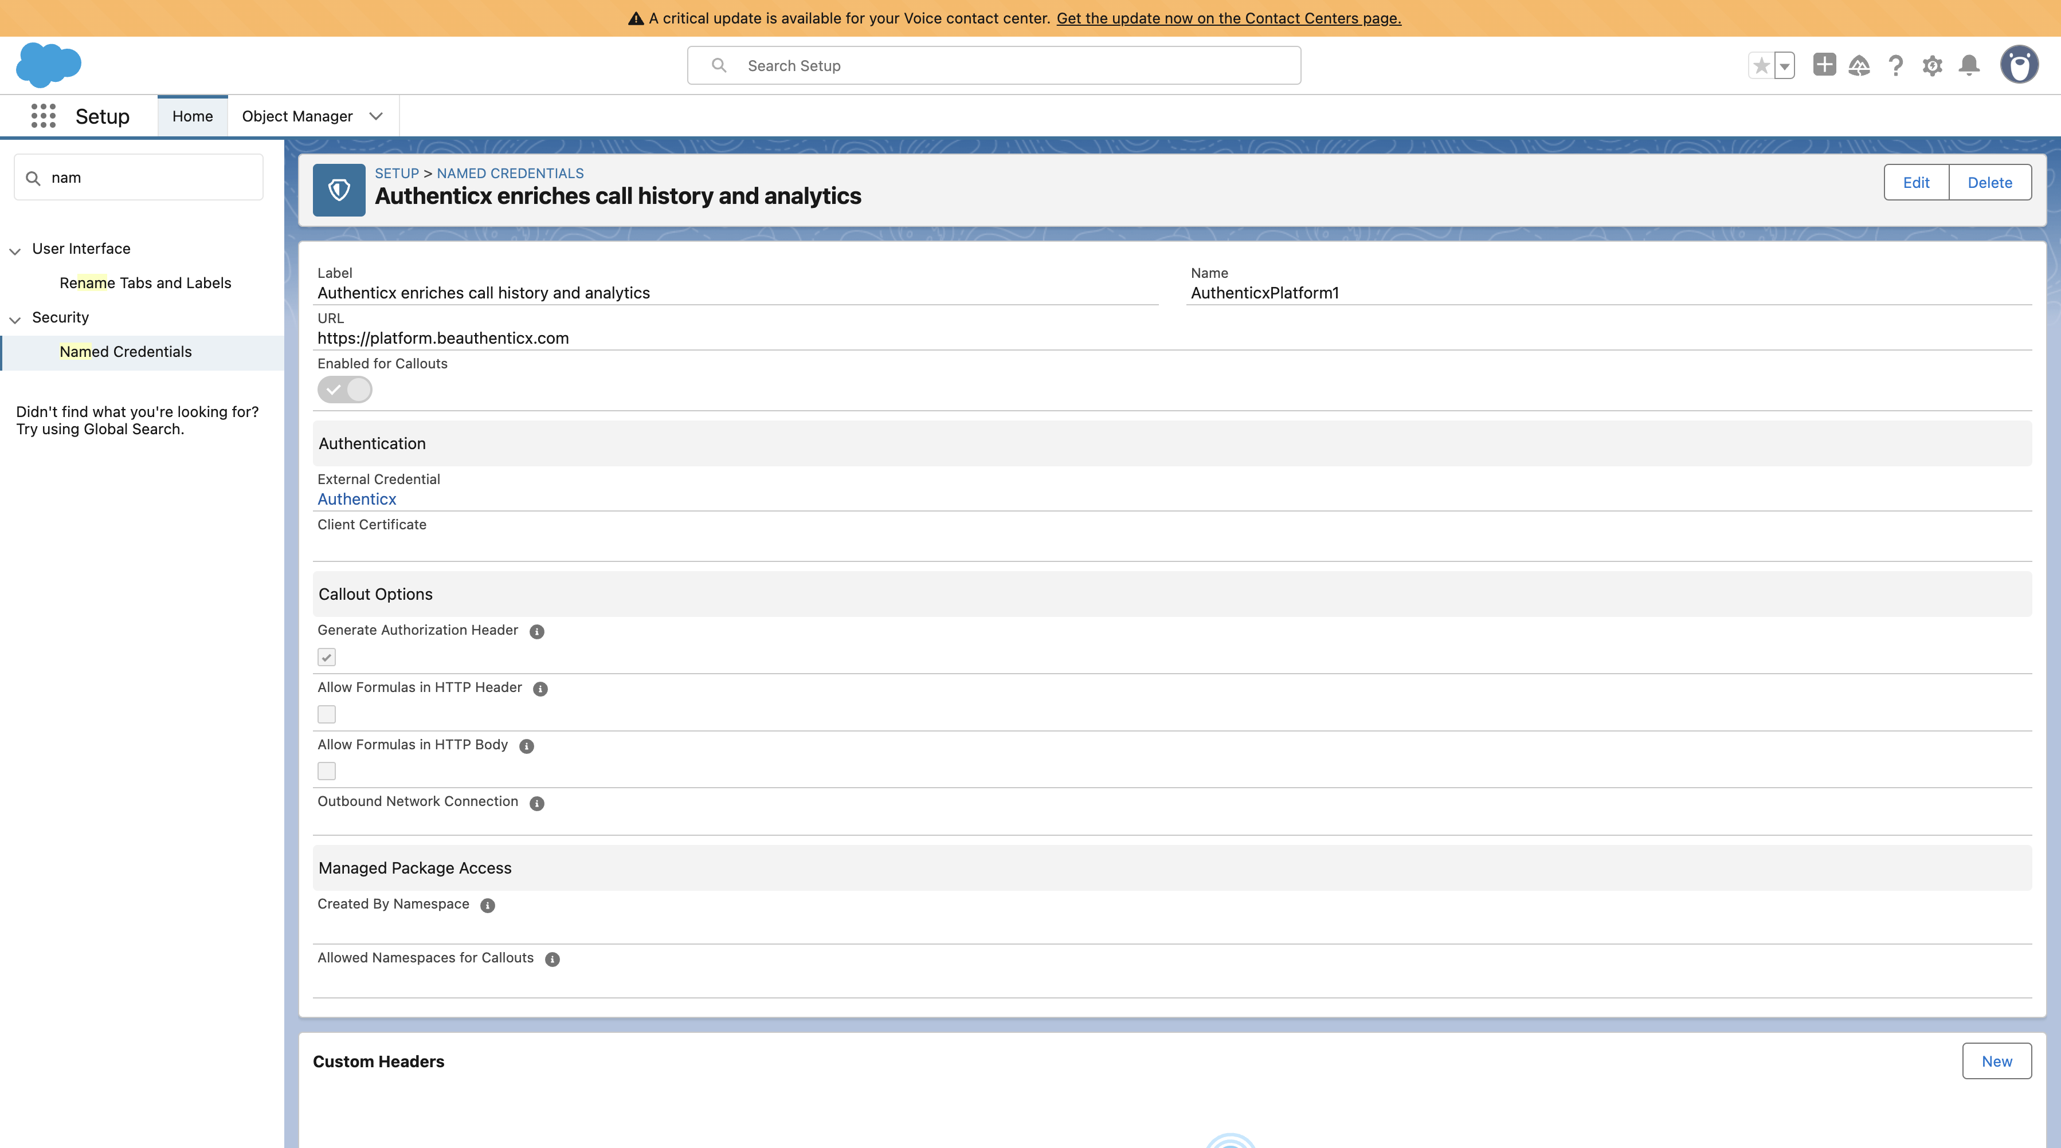2061x1148 pixels.
Task: Show info for Allow Formulas in HTTP Header
Action: click(540, 689)
